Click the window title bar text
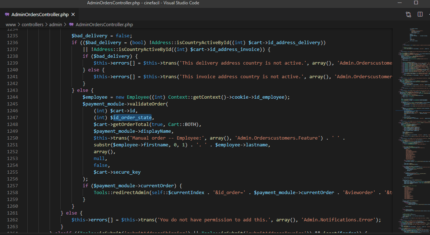430x235 pixels. (143, 3)
